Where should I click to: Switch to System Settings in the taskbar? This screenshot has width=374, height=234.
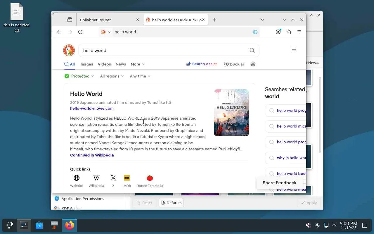(x=24, y=225)
